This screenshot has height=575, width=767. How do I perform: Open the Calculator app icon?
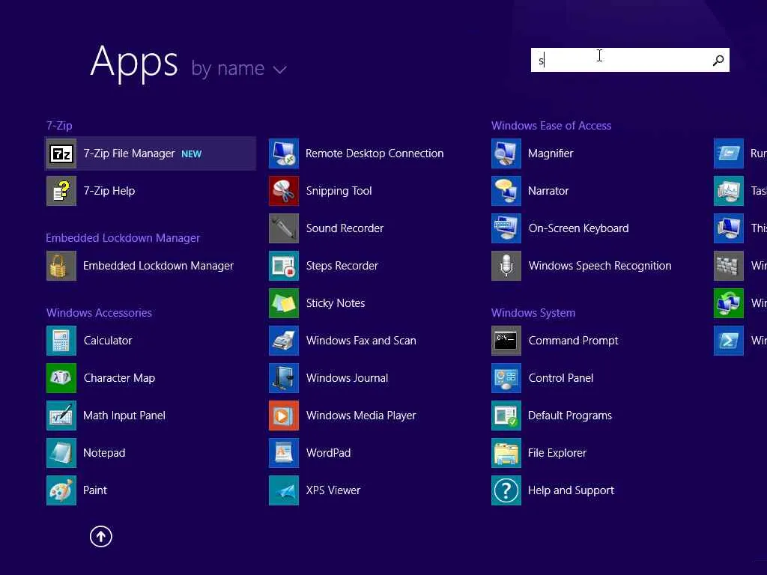(61, 341)
